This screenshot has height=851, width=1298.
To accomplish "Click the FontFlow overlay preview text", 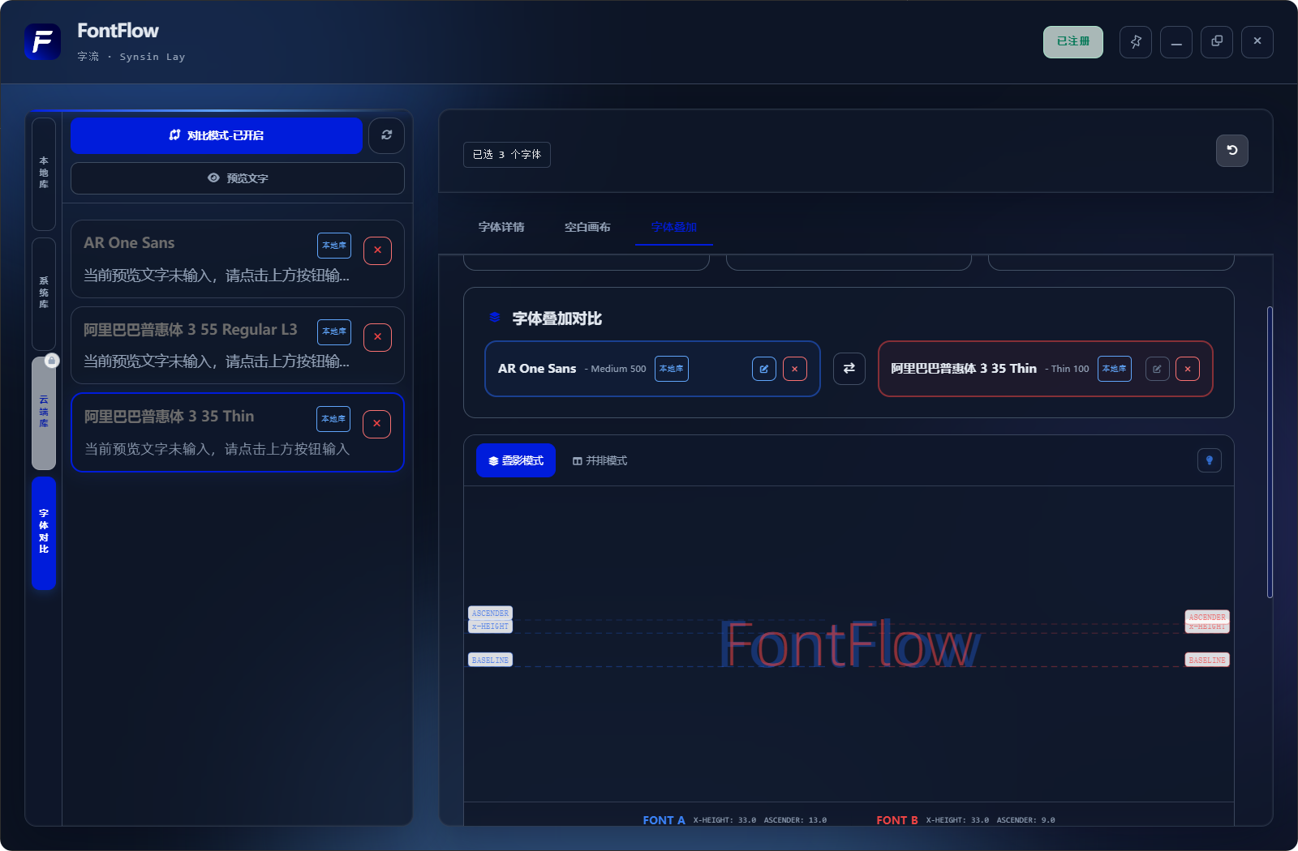I will point(850,645).
